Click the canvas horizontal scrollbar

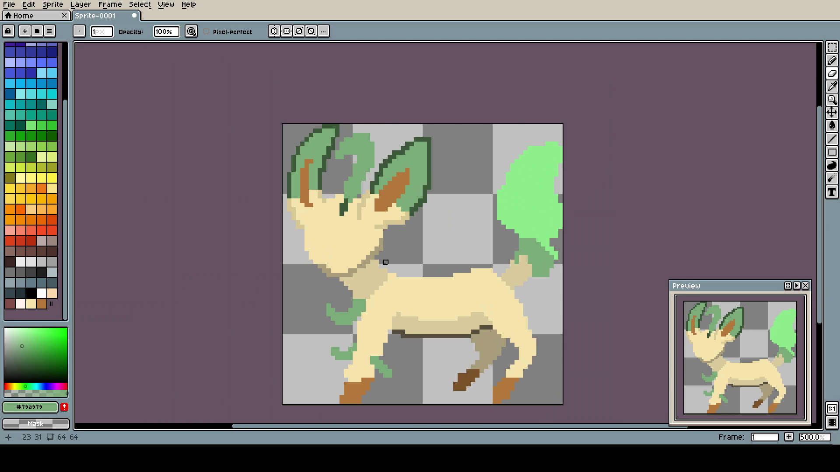pos(459,426)
